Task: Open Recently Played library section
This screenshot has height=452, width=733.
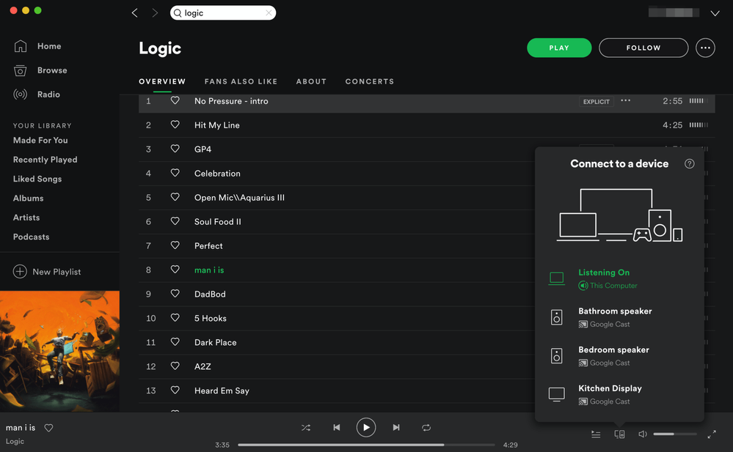Action: [x=45, y=160]
